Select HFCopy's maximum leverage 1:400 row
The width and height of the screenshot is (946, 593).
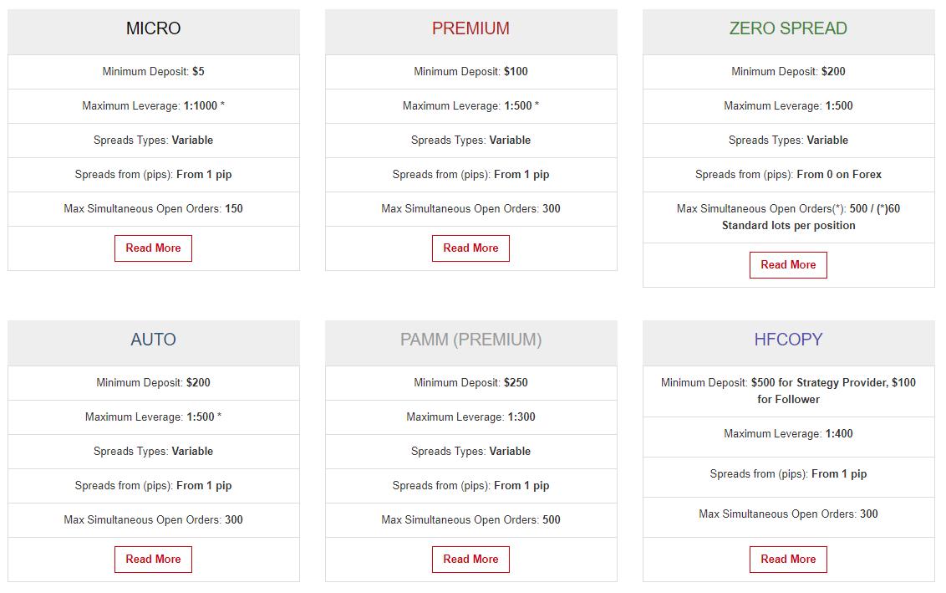coord(788,434)
